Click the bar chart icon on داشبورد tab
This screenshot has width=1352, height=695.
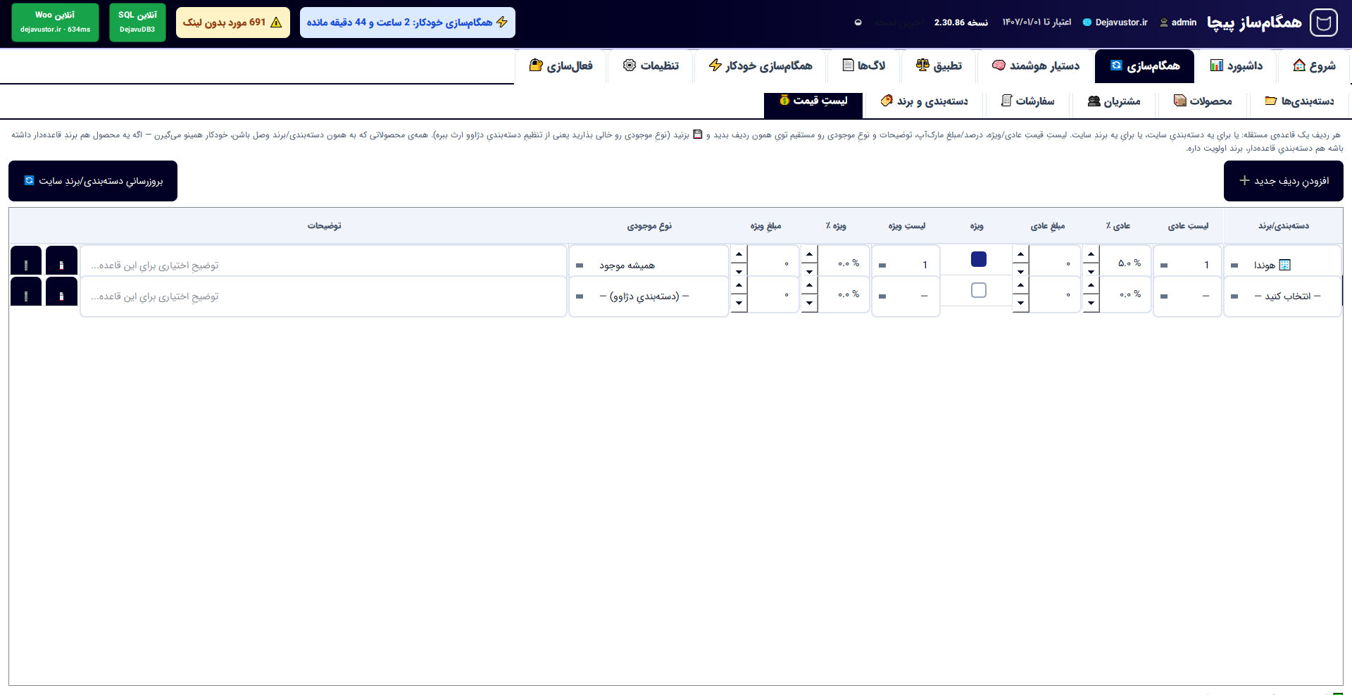click(x=1217, y=65)
